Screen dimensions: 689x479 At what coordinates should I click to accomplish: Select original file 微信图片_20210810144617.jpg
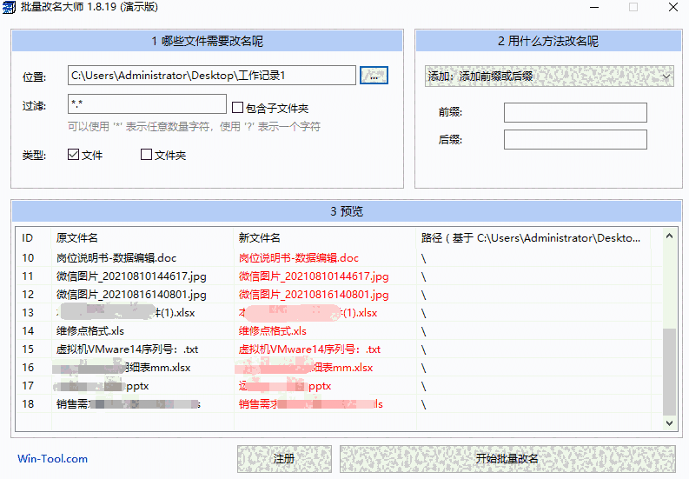pos(131,276)
